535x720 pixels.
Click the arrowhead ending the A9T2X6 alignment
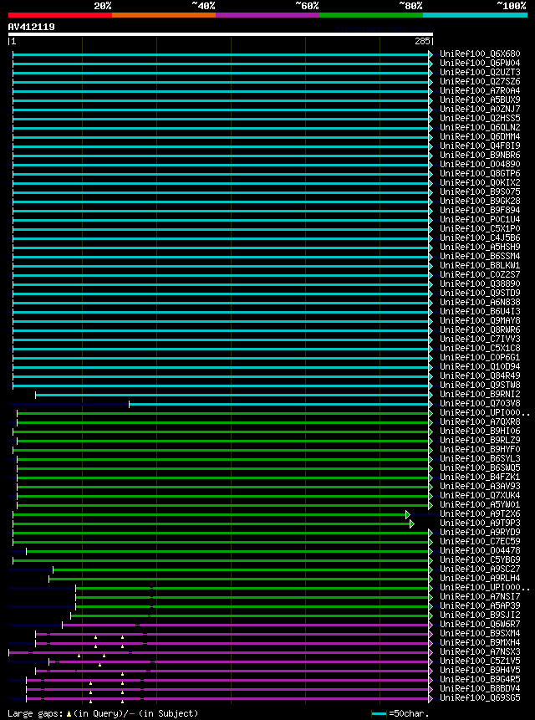[x=407, y=514]
